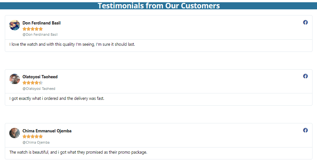Image resolution: width=317 pixels, height=162 pixels.
Task: Click Don Ferdinand Basil's profile avatar
Action: pyautogui.click(x=15, y=25)
